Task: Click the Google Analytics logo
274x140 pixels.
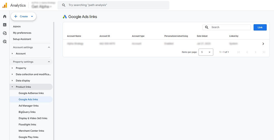Action: coord(5,5)
